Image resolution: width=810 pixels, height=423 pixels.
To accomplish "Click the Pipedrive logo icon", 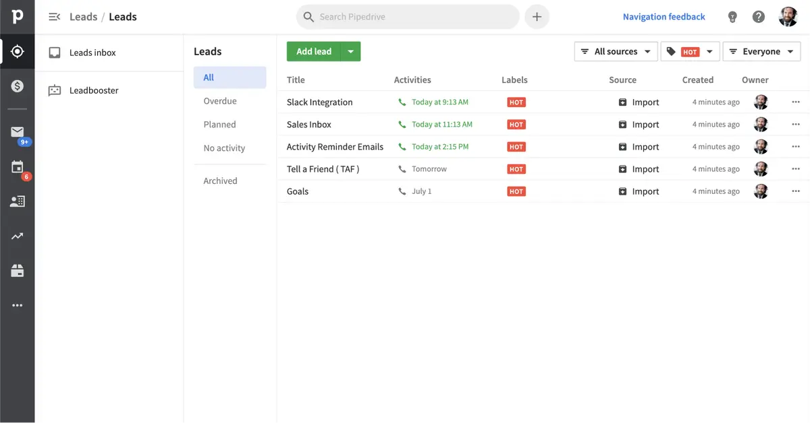I will click(18, 17).
